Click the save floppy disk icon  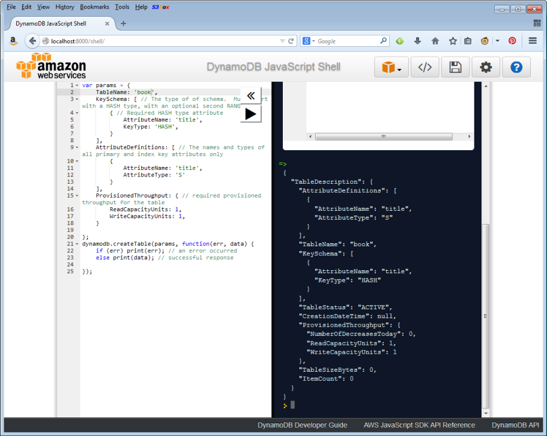pos(455,67)
